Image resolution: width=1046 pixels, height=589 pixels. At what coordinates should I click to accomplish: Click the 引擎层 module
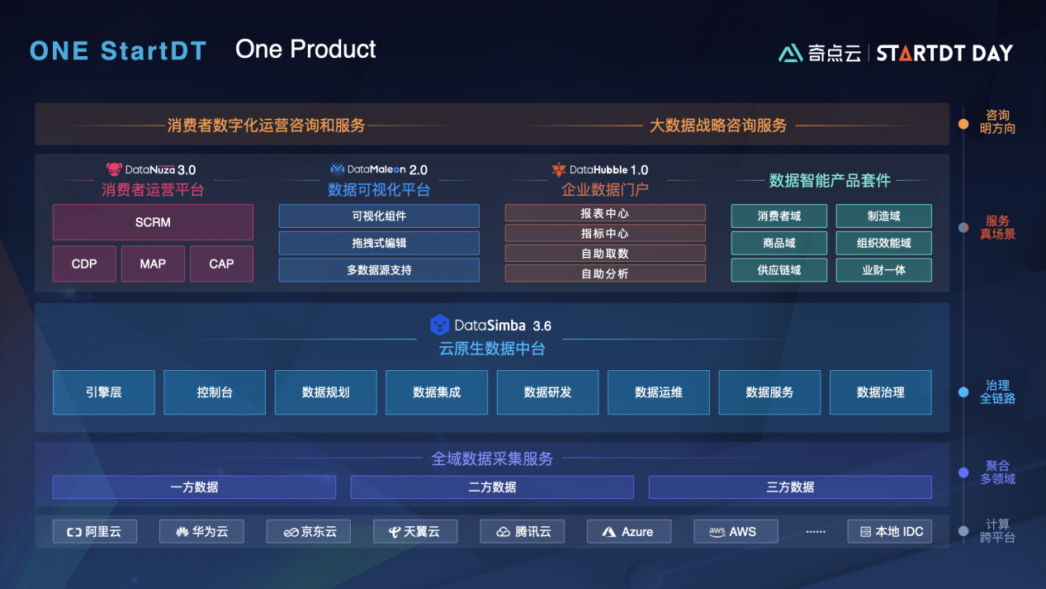(103, 392)
